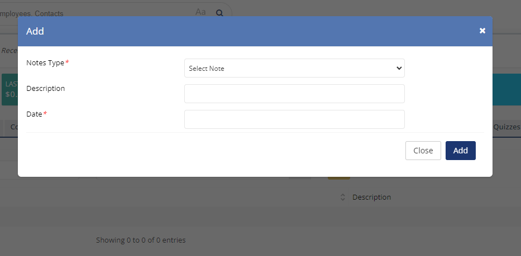Click the 'Add' dialog title

[35, 31]
